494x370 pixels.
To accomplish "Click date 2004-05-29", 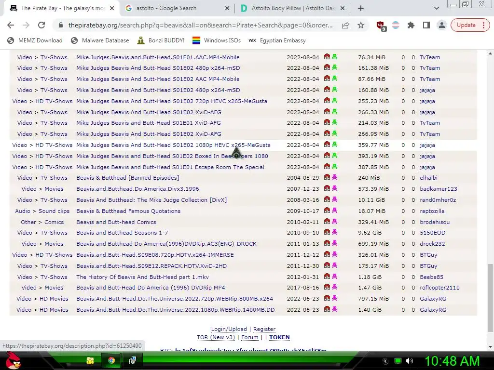I will pos(303,178).
